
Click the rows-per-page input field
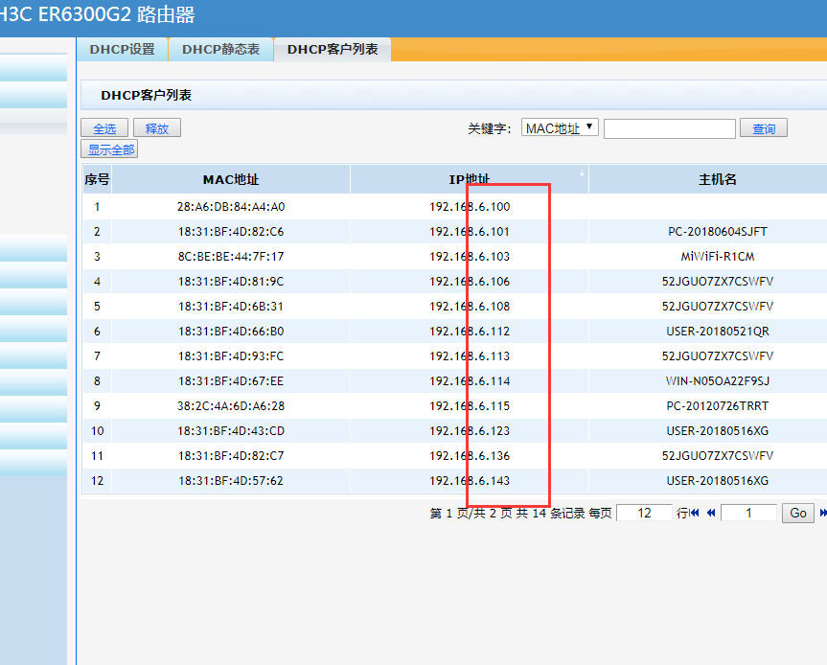(643, 513)
